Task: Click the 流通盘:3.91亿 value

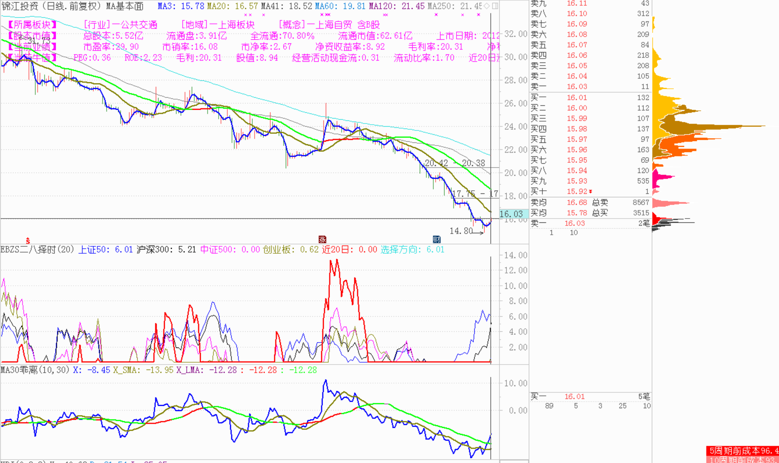Action: pos(196,36)
